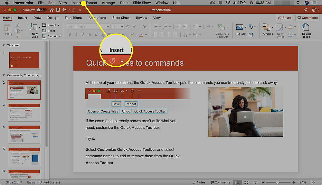Turn on the AutoSave switch
Viewport: 322px width, 185px height.
pyautogui.click(x=42, y=10)
